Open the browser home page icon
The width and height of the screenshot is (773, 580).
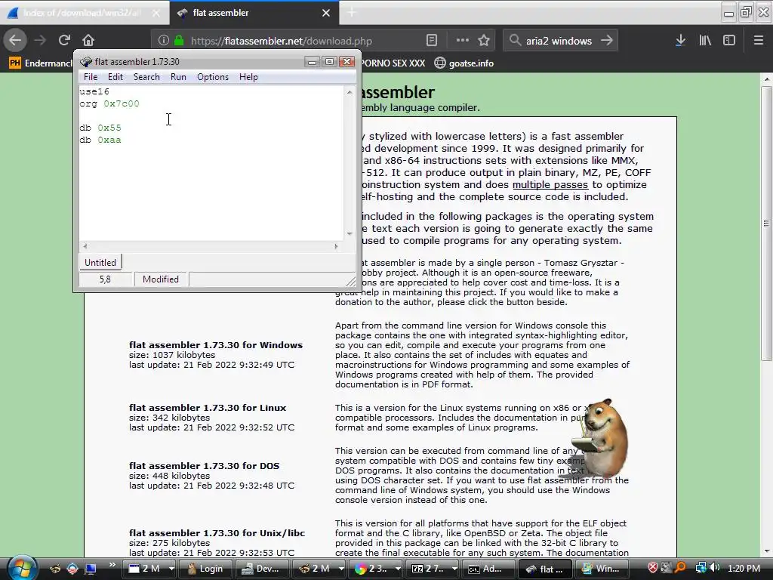click(88, 40)
